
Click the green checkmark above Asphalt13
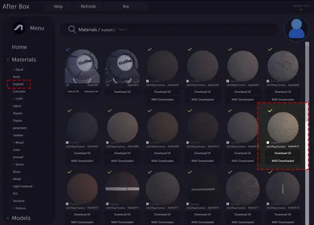tap(69, 172)
